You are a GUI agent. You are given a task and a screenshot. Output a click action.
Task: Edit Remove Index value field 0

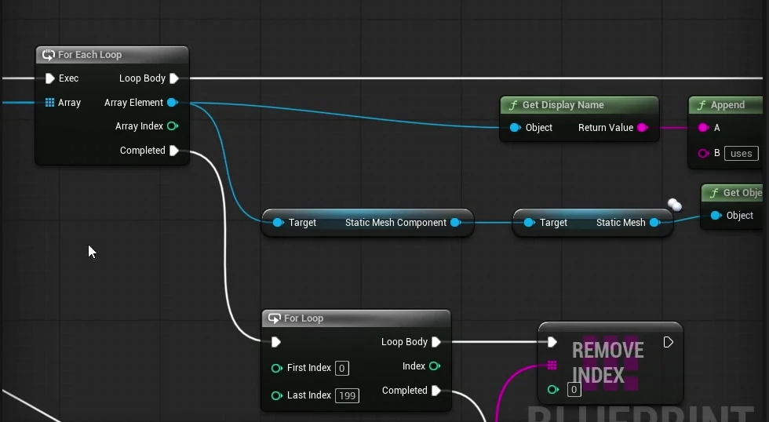(574, 390)
